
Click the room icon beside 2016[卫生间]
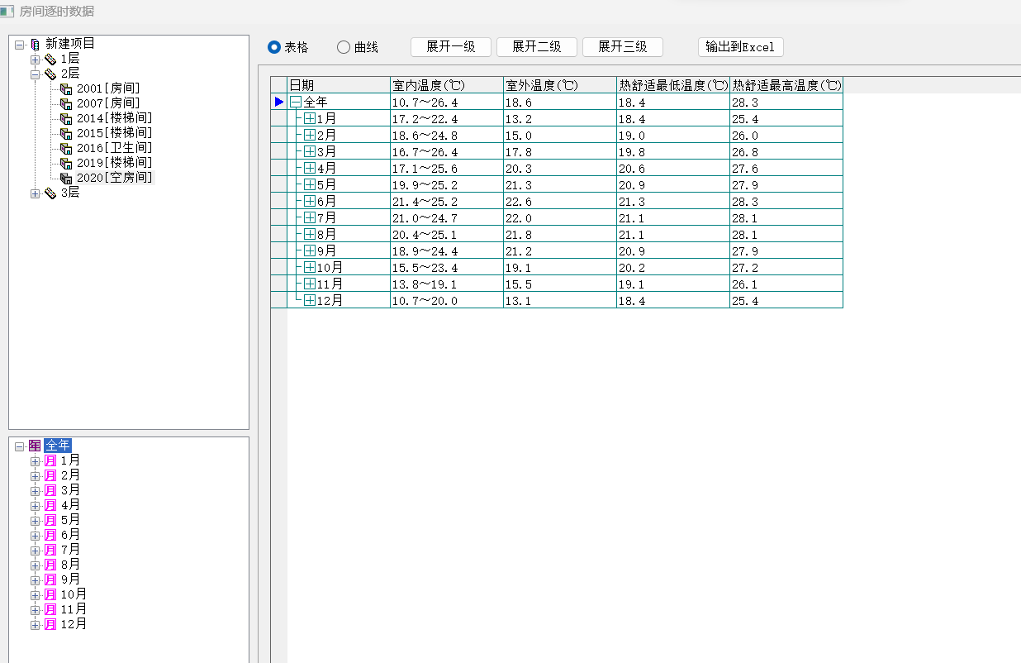[66, 149]
